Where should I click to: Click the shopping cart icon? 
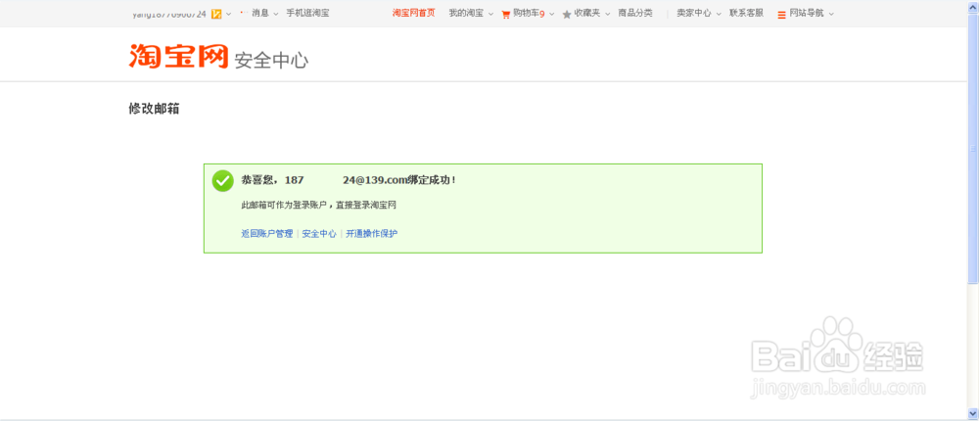506,14
